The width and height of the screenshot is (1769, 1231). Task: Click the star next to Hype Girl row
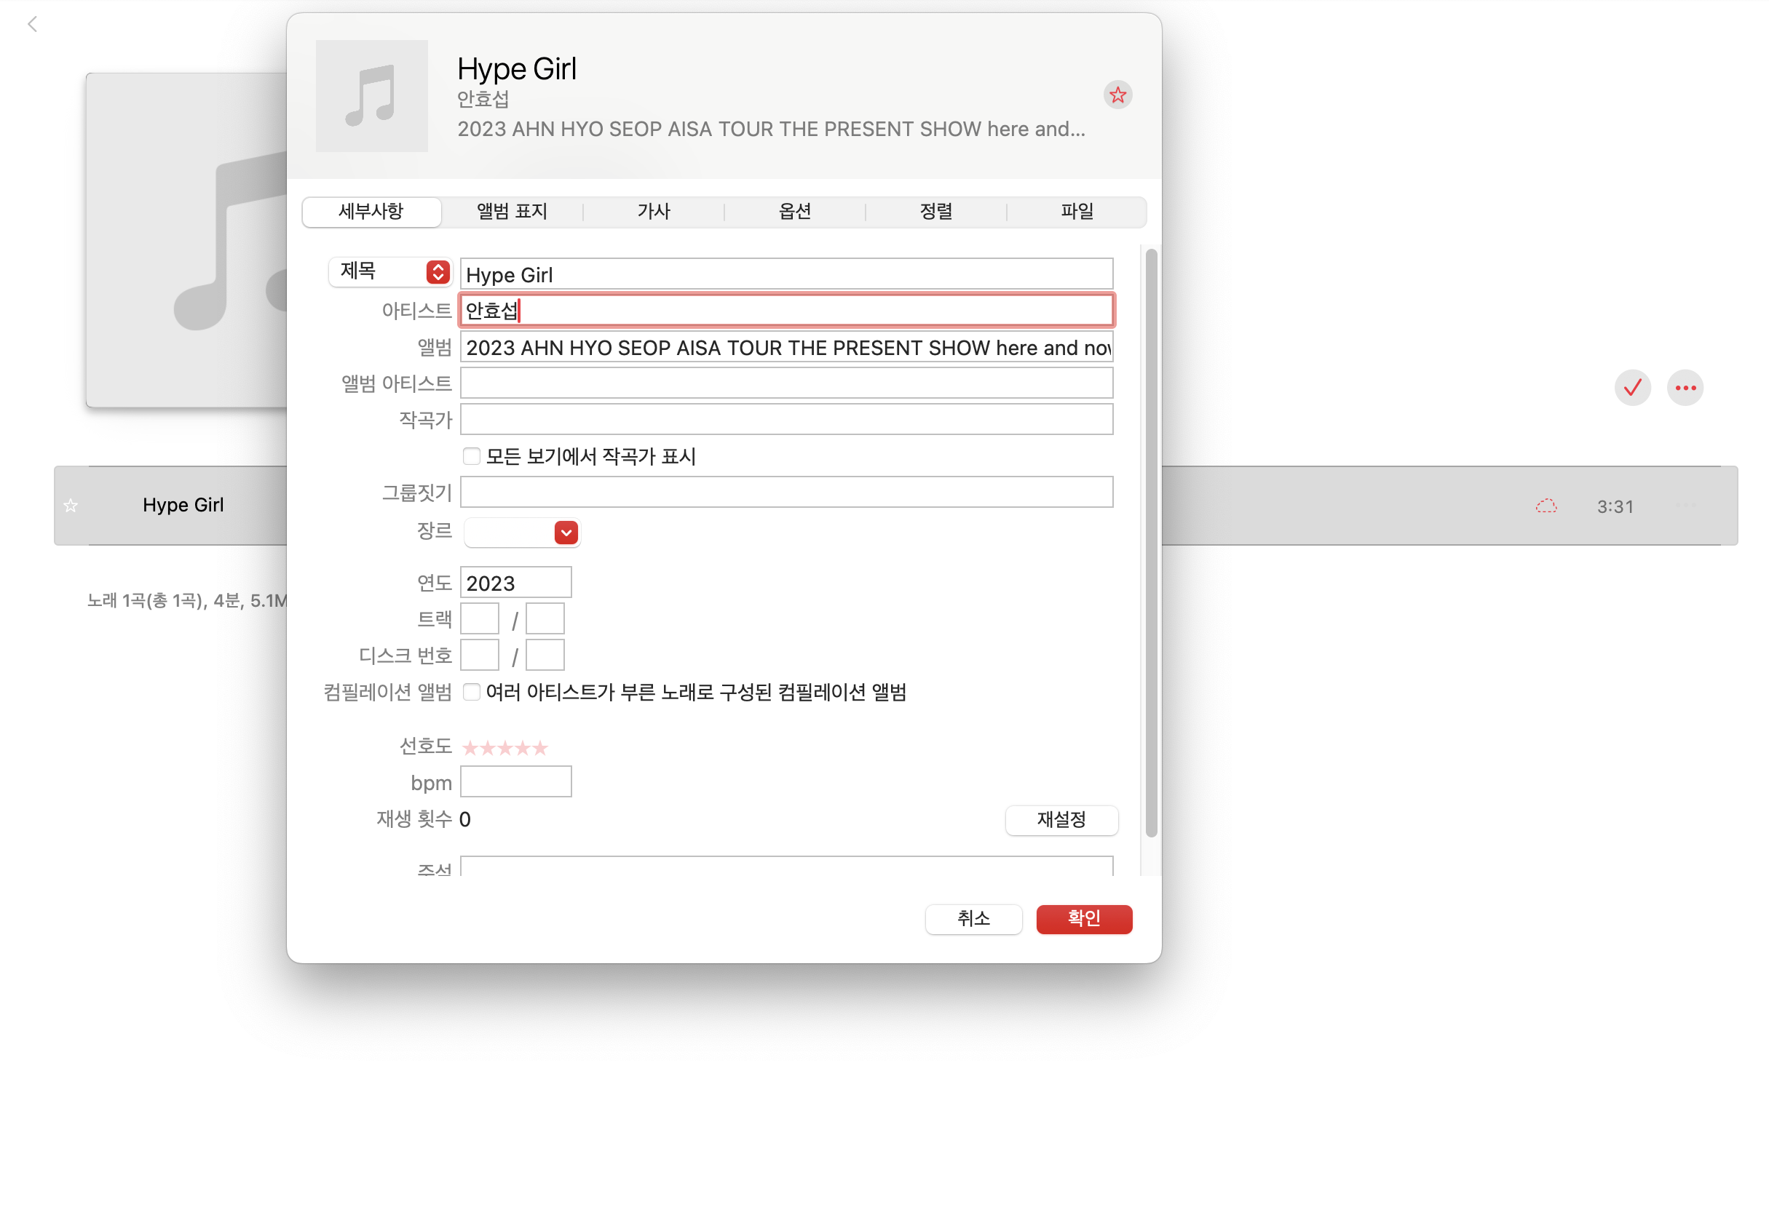tap(71, 505)
